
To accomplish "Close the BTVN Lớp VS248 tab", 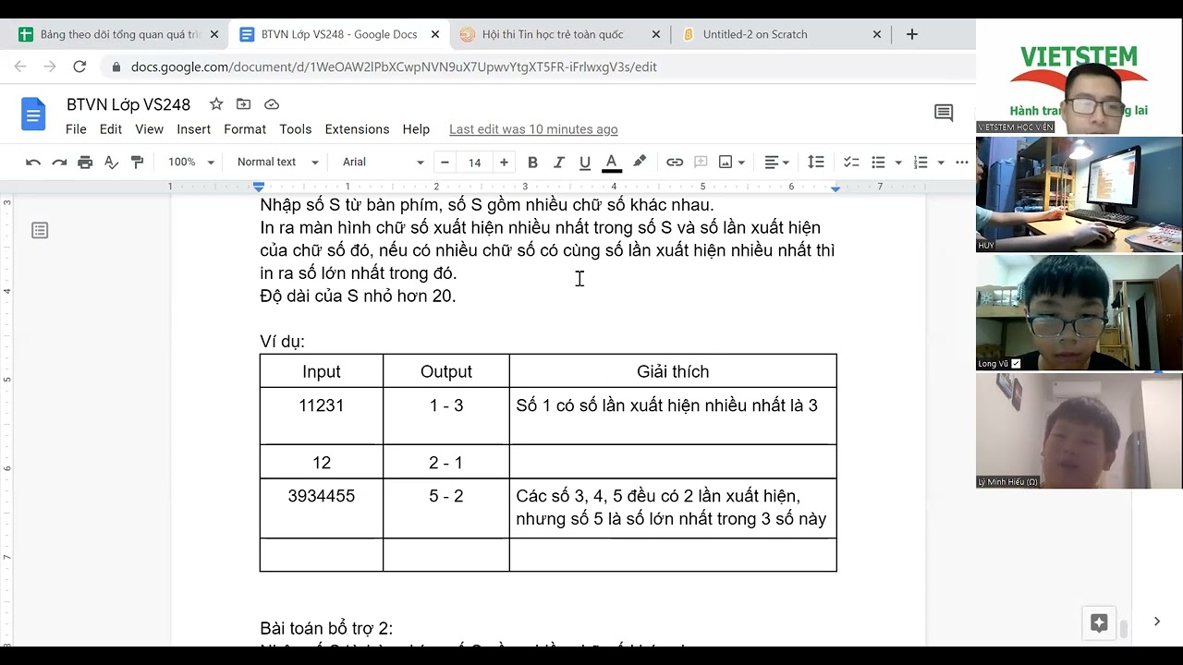I will tap(435, 34).
